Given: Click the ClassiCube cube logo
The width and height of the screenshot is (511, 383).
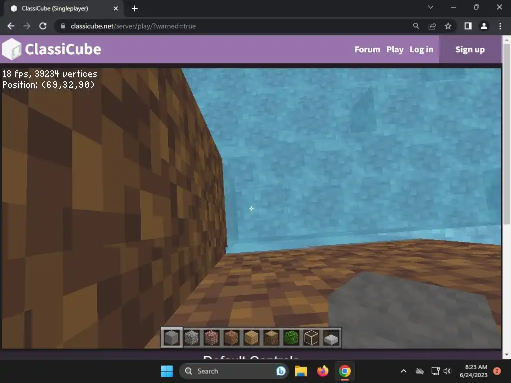Looking at the screenshot, I should 12,49.
